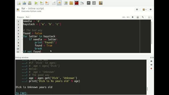Click line number 3 in the gutter
Image resolution: width=169 pixels, height=95 pixels.
coord(18,27)
